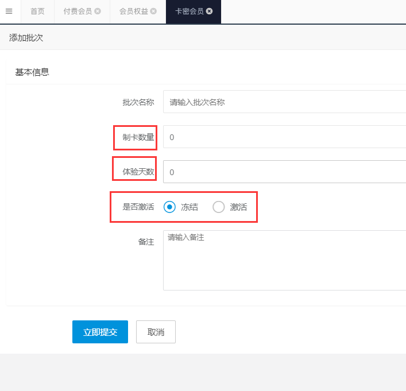Toggle the hamburger sidebar menu icon

[9, 11]
